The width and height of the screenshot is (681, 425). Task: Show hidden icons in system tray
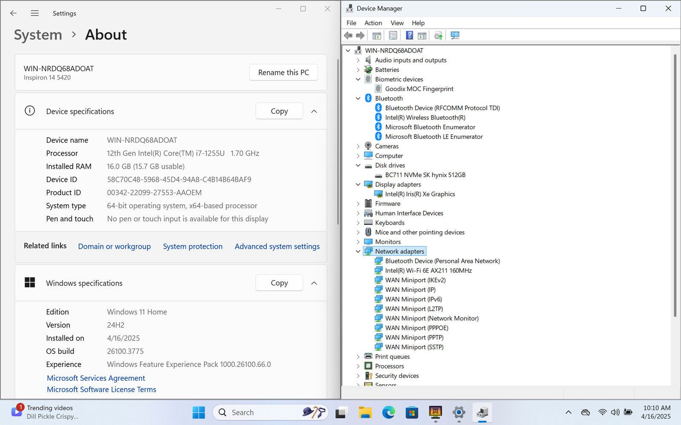[568, 412]
